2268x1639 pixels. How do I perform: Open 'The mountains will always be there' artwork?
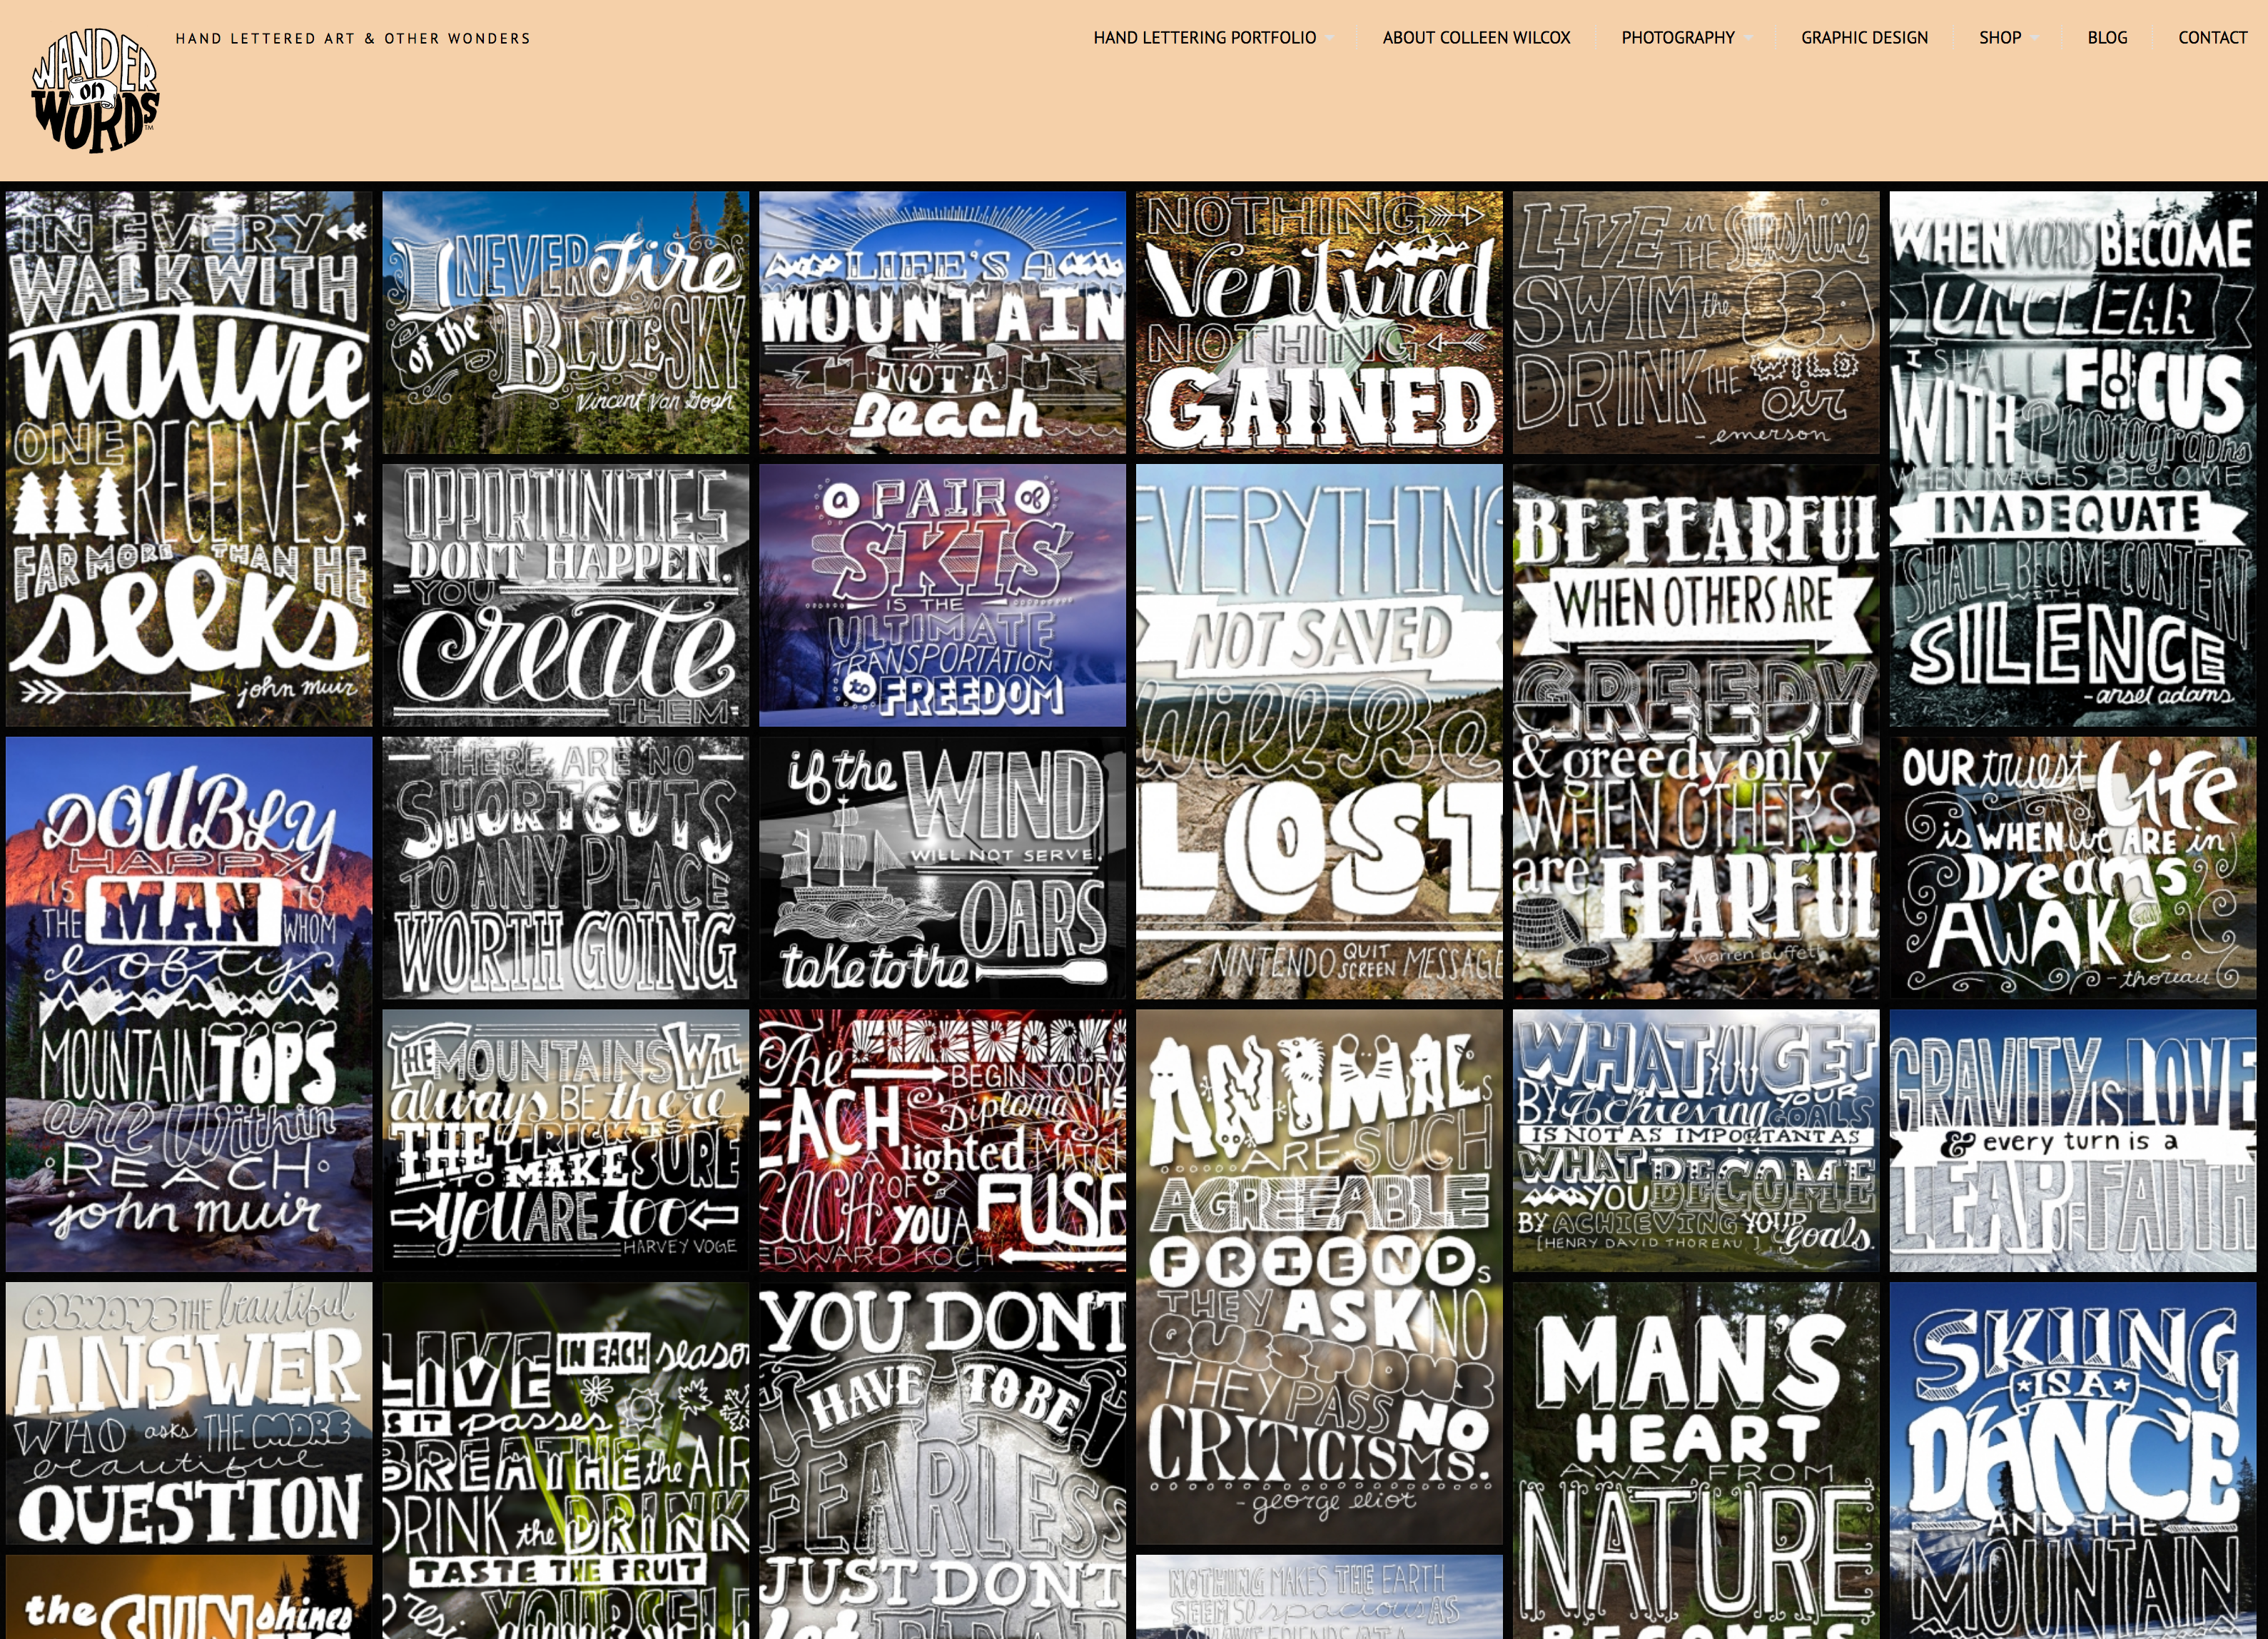(x=565, y=1140)
